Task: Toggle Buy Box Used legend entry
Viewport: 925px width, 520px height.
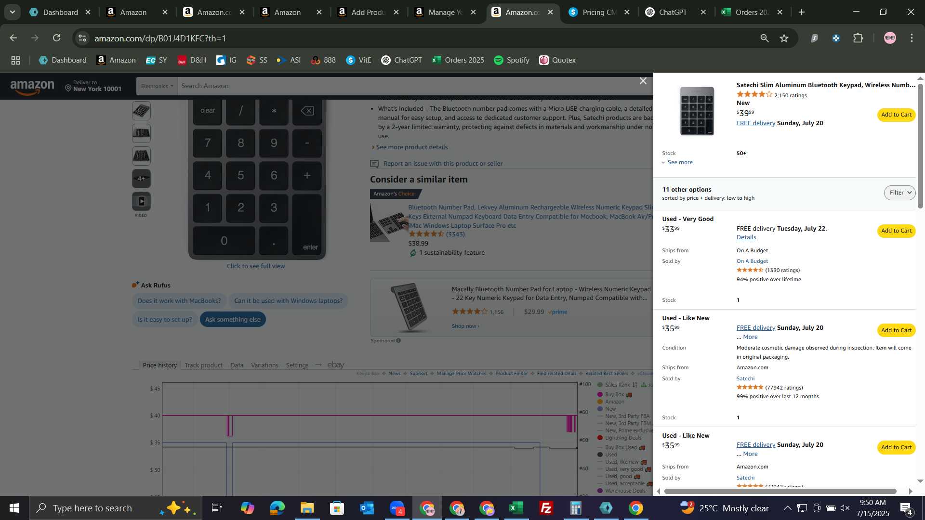Action: [621, 447]
